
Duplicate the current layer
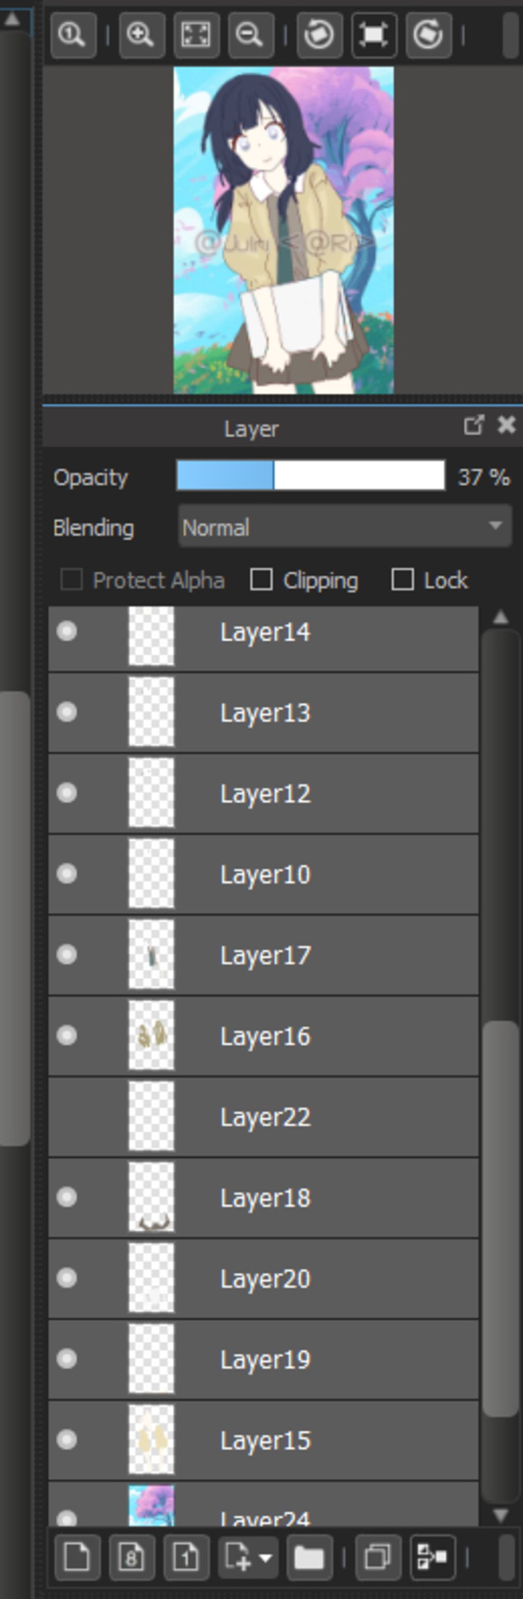(x=378, y=1557)
